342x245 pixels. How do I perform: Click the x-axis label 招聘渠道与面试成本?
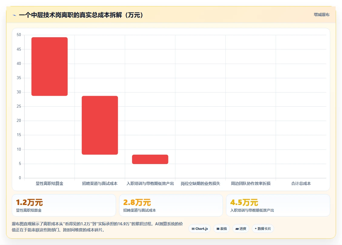click(100, 184)
